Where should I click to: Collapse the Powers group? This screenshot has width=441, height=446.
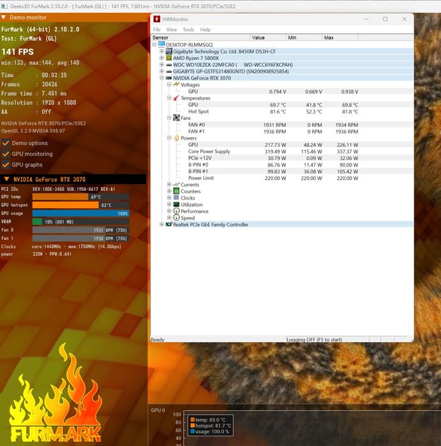(x=169, y=138)
